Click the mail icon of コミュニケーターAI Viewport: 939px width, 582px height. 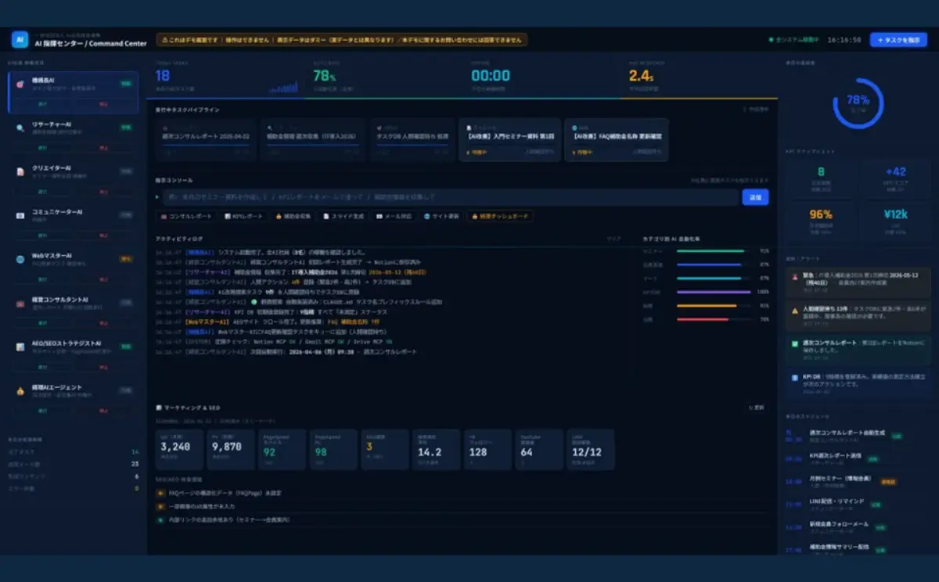[x=20, y=214]
